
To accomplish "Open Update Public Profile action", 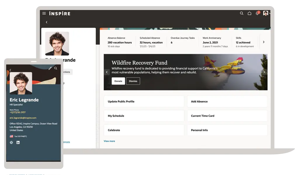I will 144,101.
